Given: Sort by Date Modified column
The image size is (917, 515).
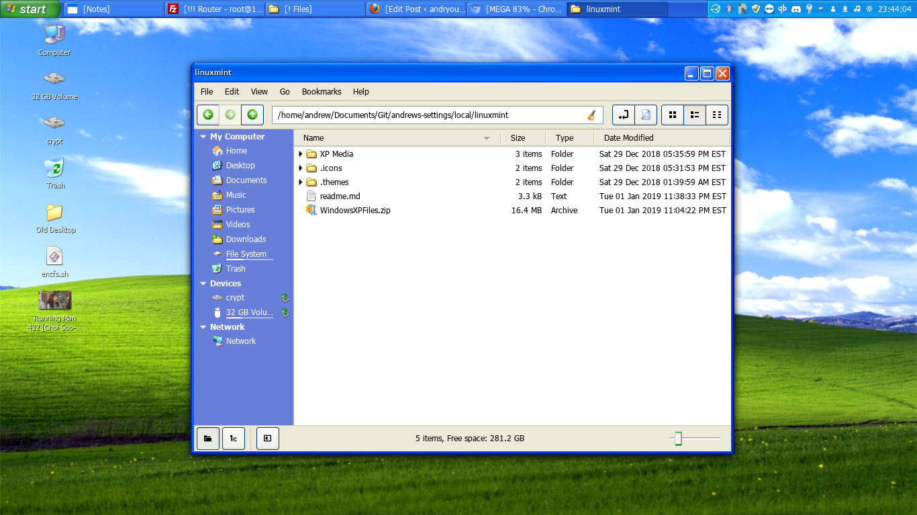Looking at the screenshot, I should 662,138.
